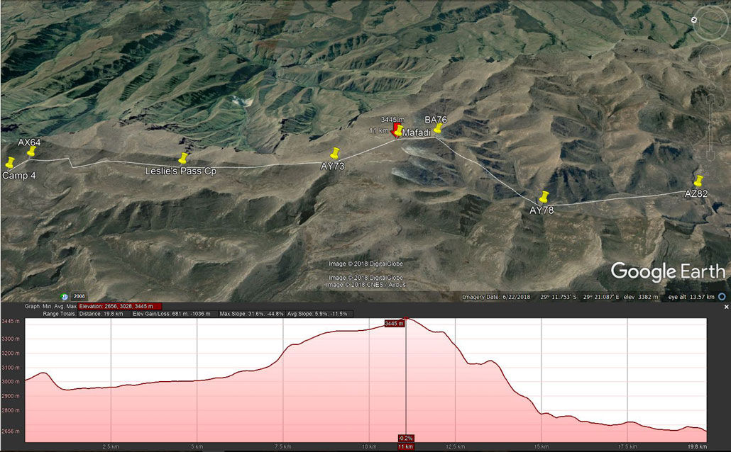Select the BA76 waypoint pushpin

tap(438, 129)
